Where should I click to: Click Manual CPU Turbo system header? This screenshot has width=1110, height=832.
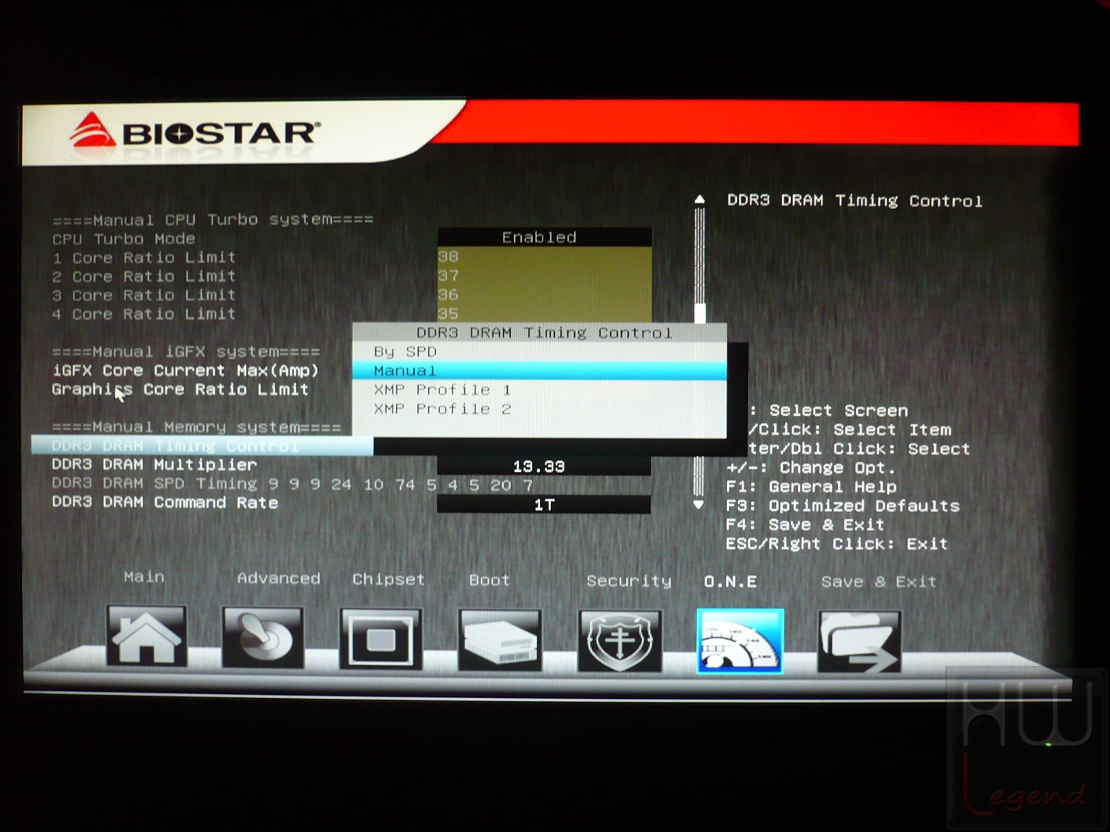tap(213, 220)
